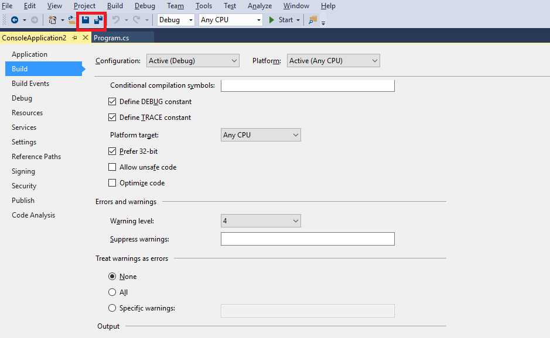Open the Platform target dropdown

[261, 135]
